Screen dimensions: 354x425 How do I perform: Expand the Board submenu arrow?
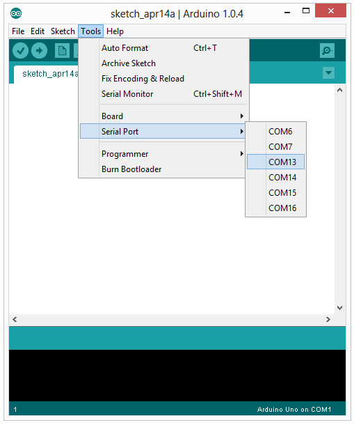coord(242,116)
